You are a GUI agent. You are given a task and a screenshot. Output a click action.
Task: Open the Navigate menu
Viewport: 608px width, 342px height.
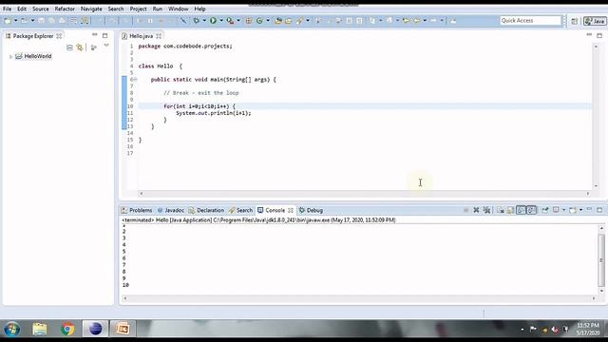(91, 9)
